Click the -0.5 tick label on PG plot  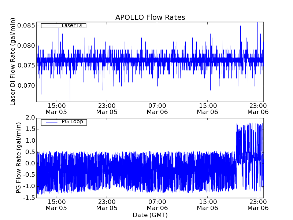[x=29, y=175]
